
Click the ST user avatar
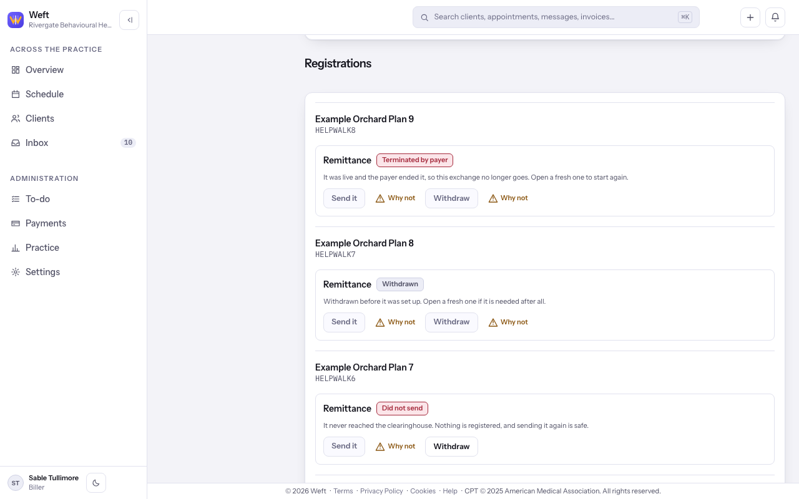[x=16, y=483]
